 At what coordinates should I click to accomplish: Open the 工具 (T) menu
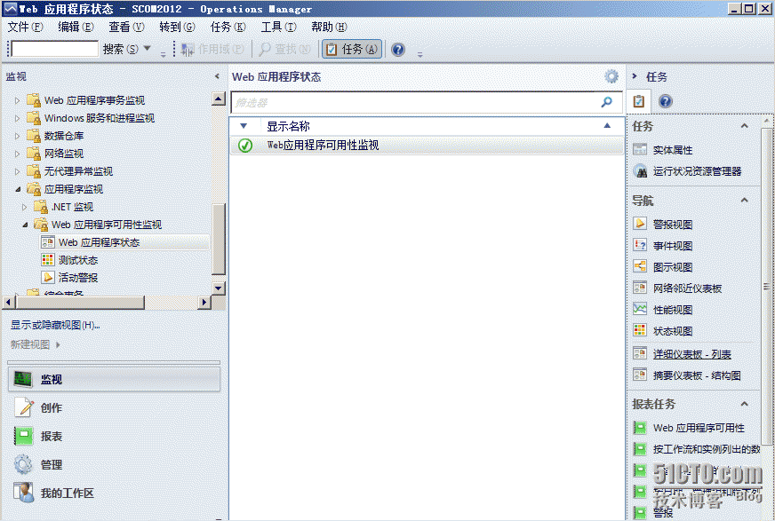tap(278, 27)
